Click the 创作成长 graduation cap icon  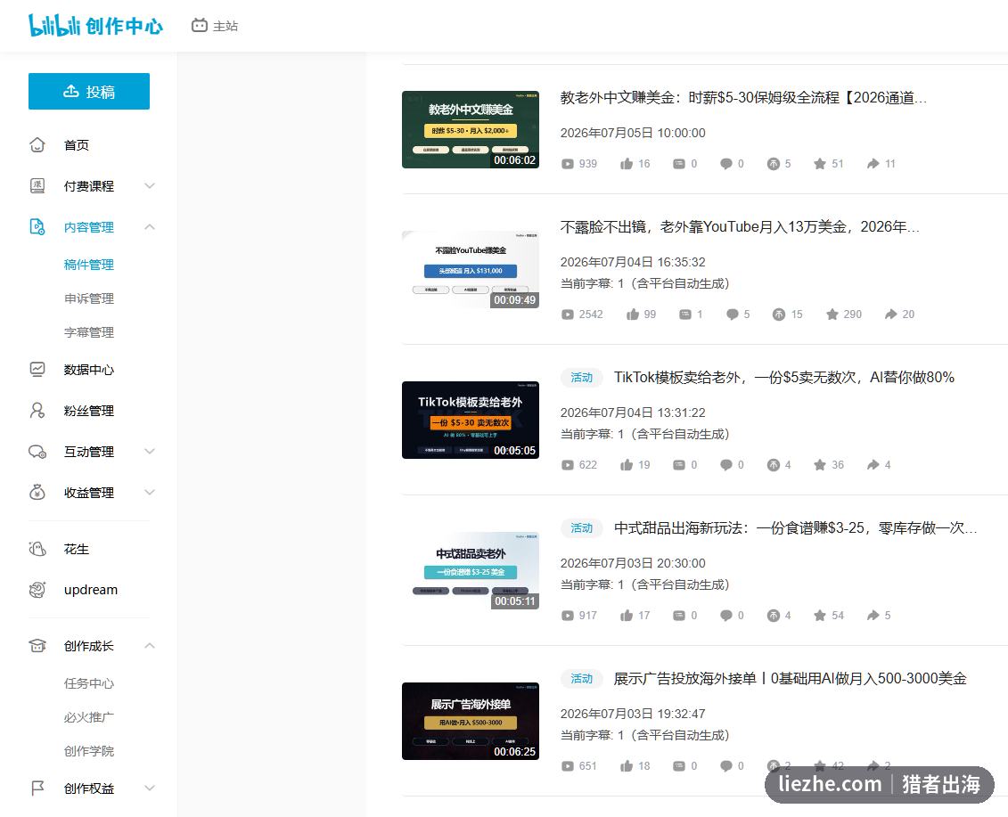click(x=37, y=646)
